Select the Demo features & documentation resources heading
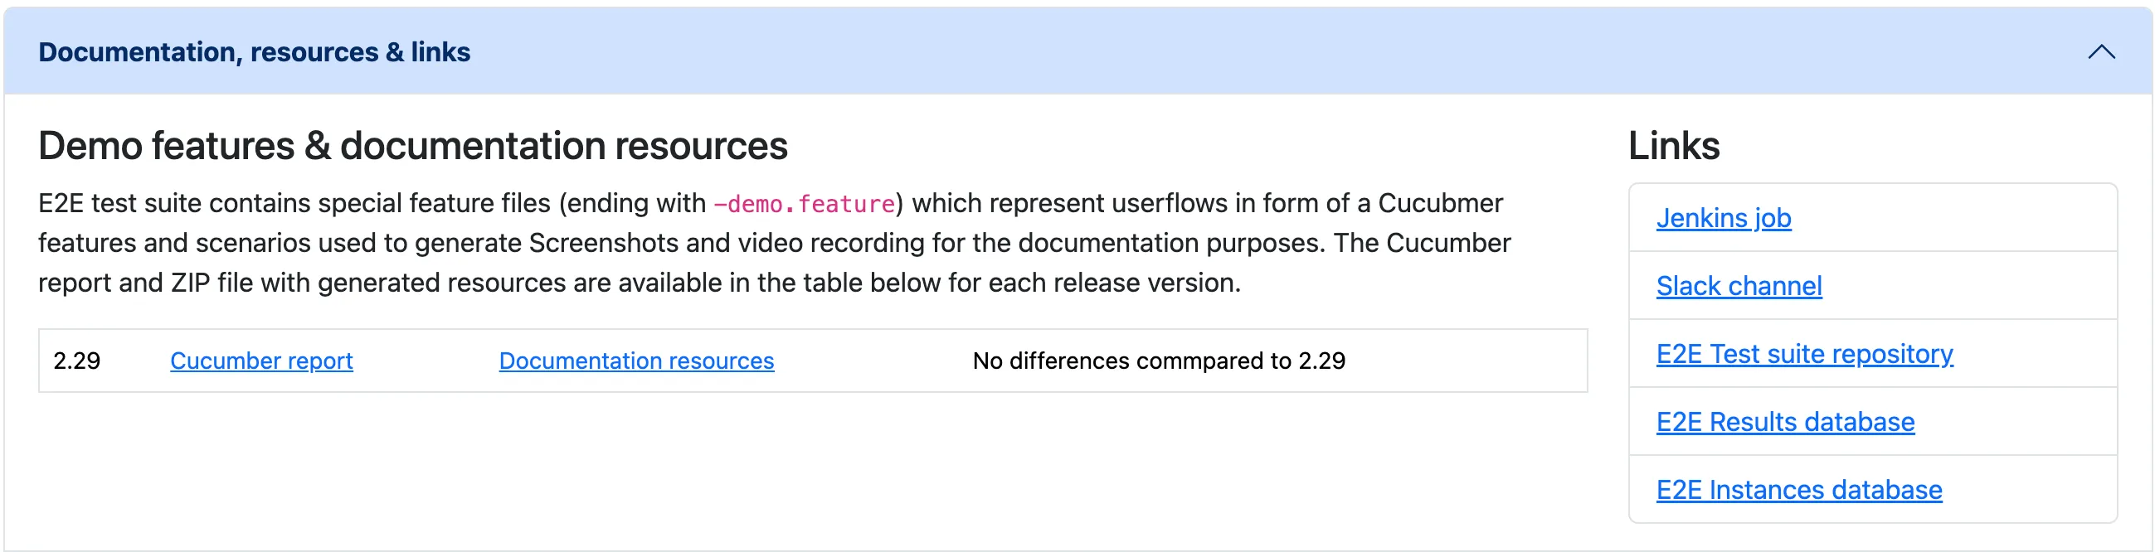2155x552 pixels. click(x=413, y=146)
